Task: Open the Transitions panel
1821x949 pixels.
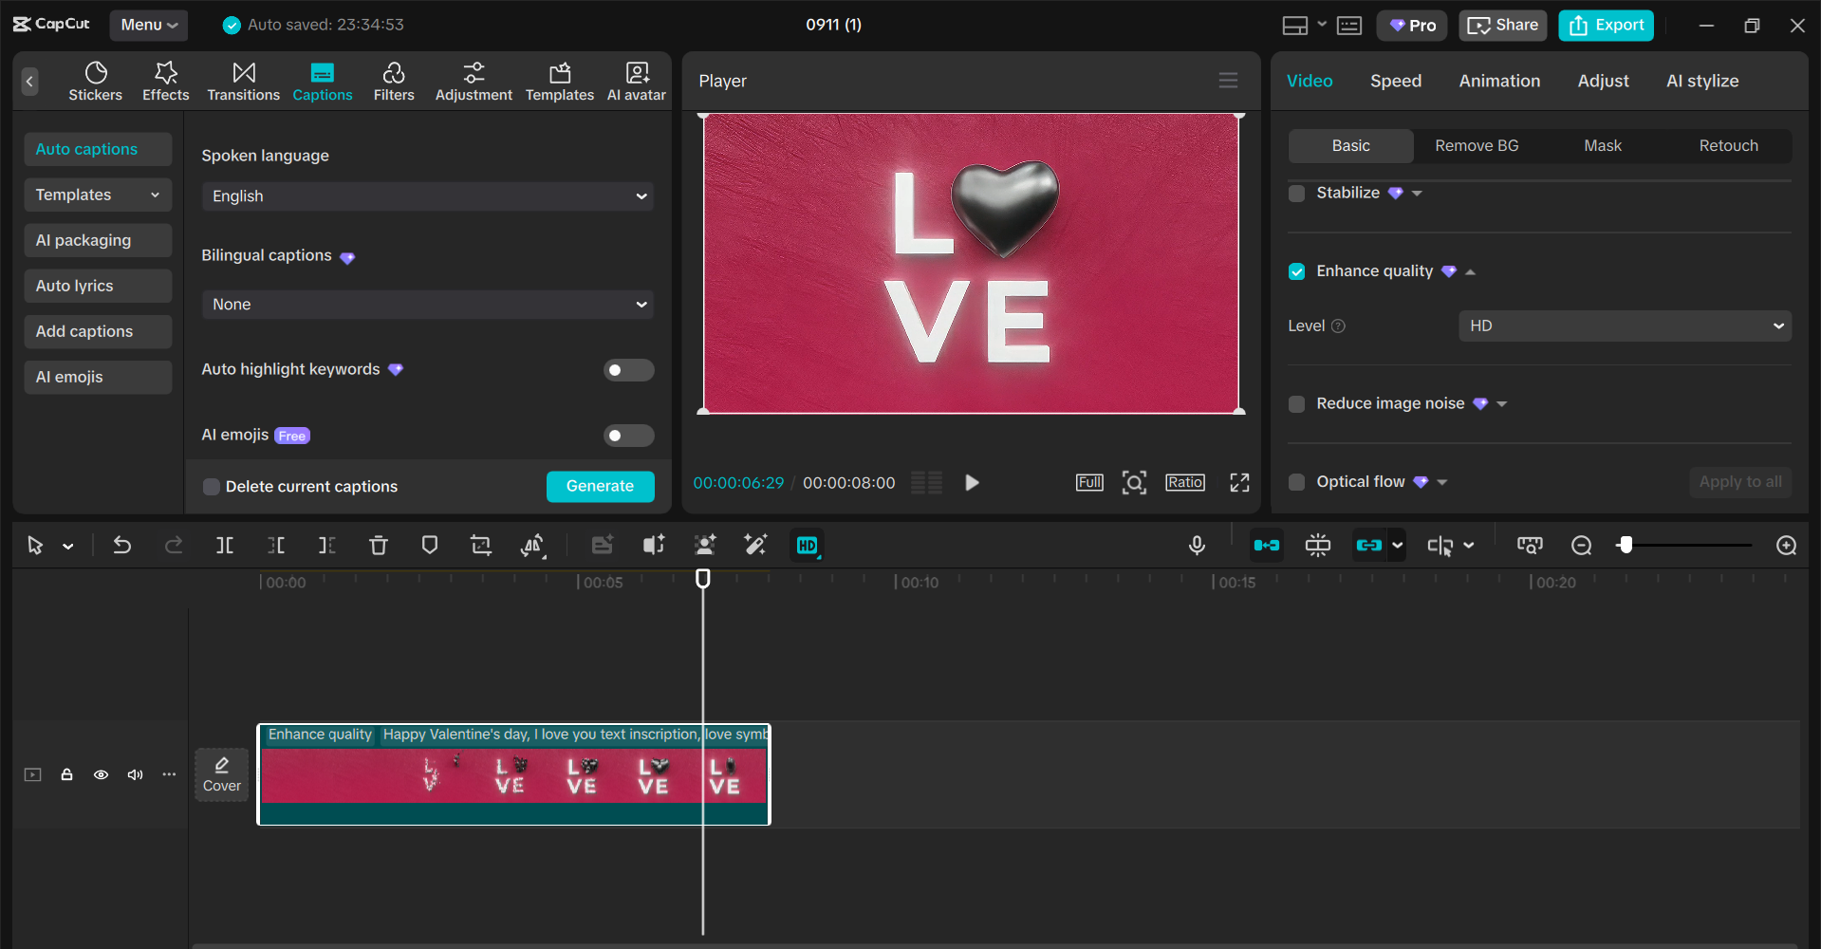Action: point(243,82)
